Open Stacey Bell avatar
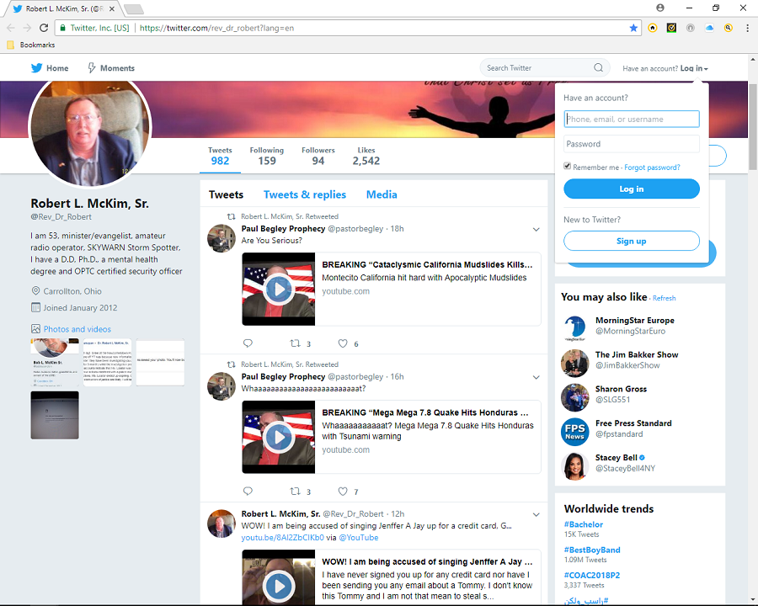 click(574, 465)
